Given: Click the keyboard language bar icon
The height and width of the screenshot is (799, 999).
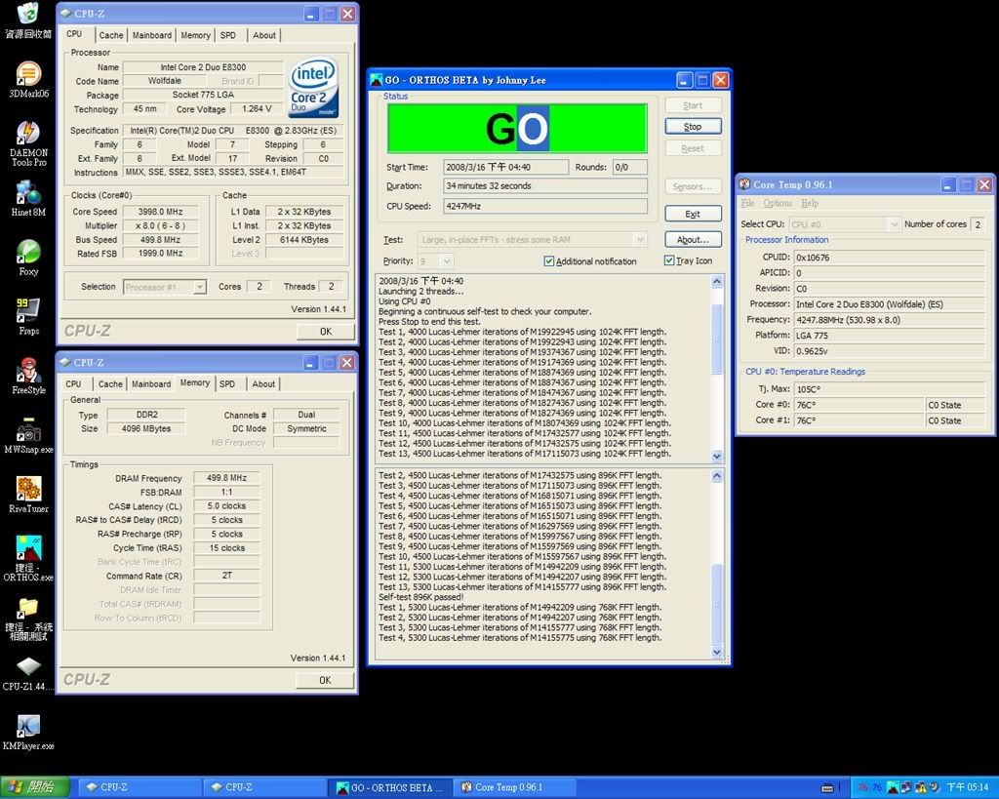Looking at the screenshot, I should pyautogui.click(x=827, y=787).
